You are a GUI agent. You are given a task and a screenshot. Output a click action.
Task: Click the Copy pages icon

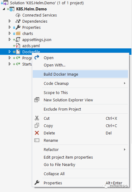pyautogui.click(x=37, y=126)
